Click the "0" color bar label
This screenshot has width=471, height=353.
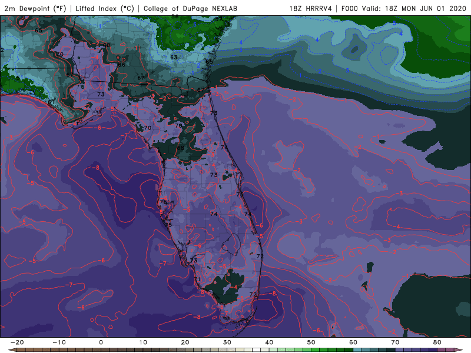tap(101, 342)
